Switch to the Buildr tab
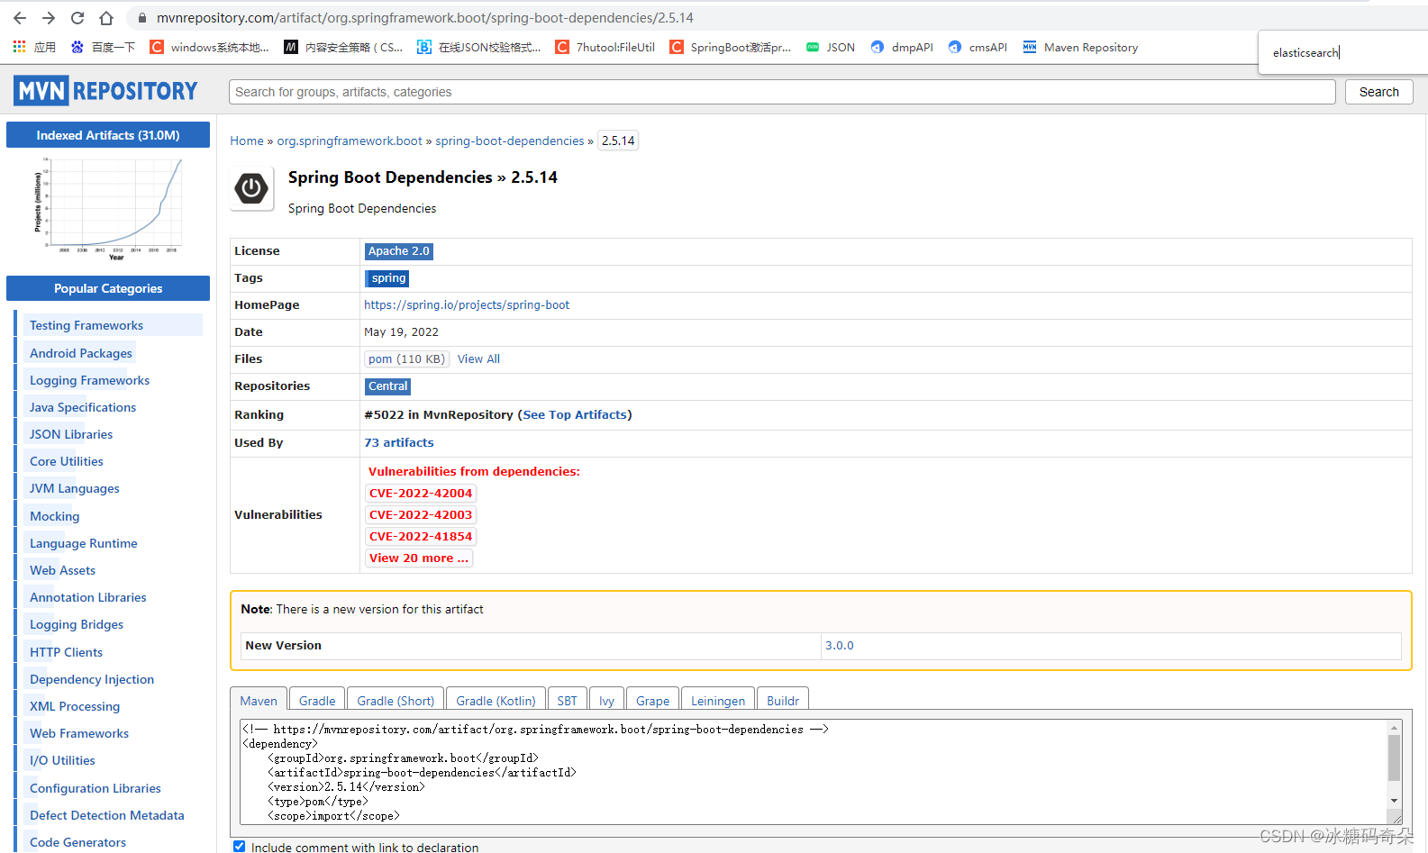The width and height of the screenshot is (1428, 853). point(783,700)
